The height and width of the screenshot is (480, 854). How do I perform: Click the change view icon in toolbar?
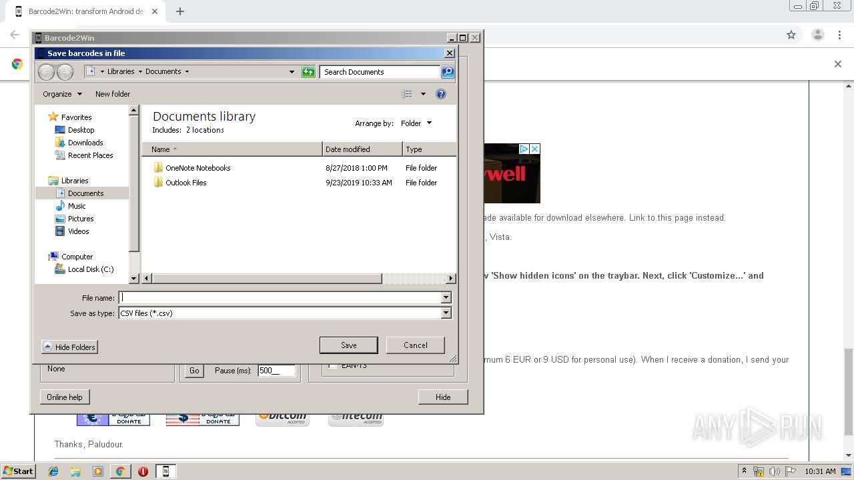[406, 94]
